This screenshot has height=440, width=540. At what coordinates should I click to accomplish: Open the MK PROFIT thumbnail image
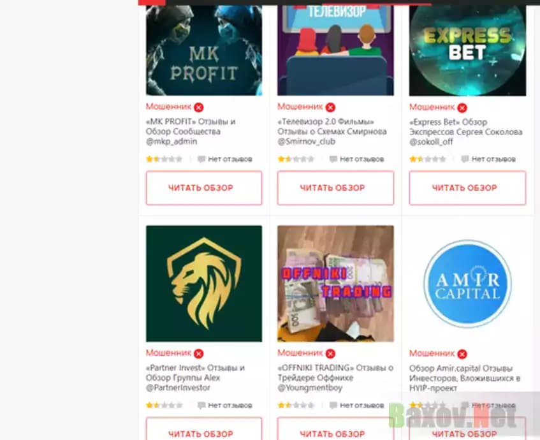(204, 50)
